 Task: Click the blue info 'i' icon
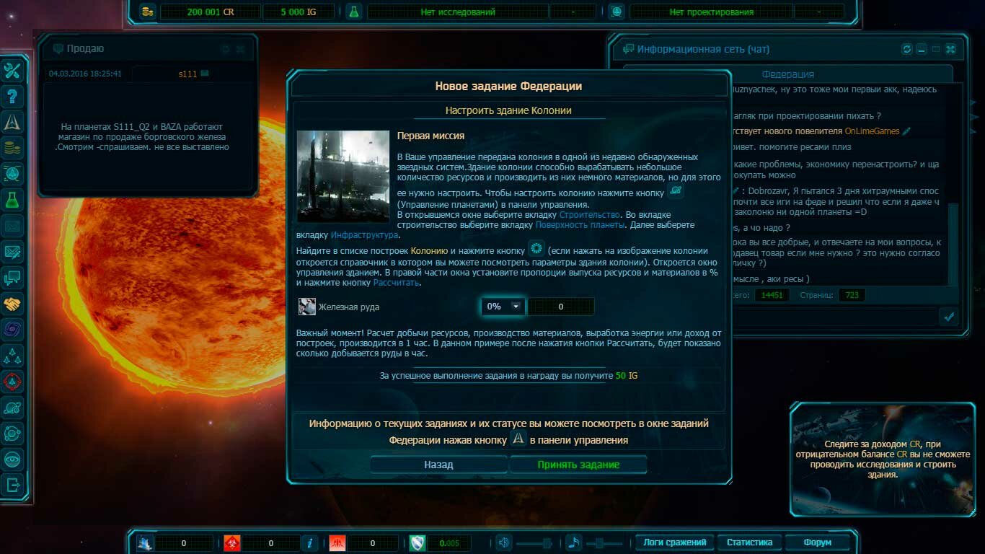point(310,543)
